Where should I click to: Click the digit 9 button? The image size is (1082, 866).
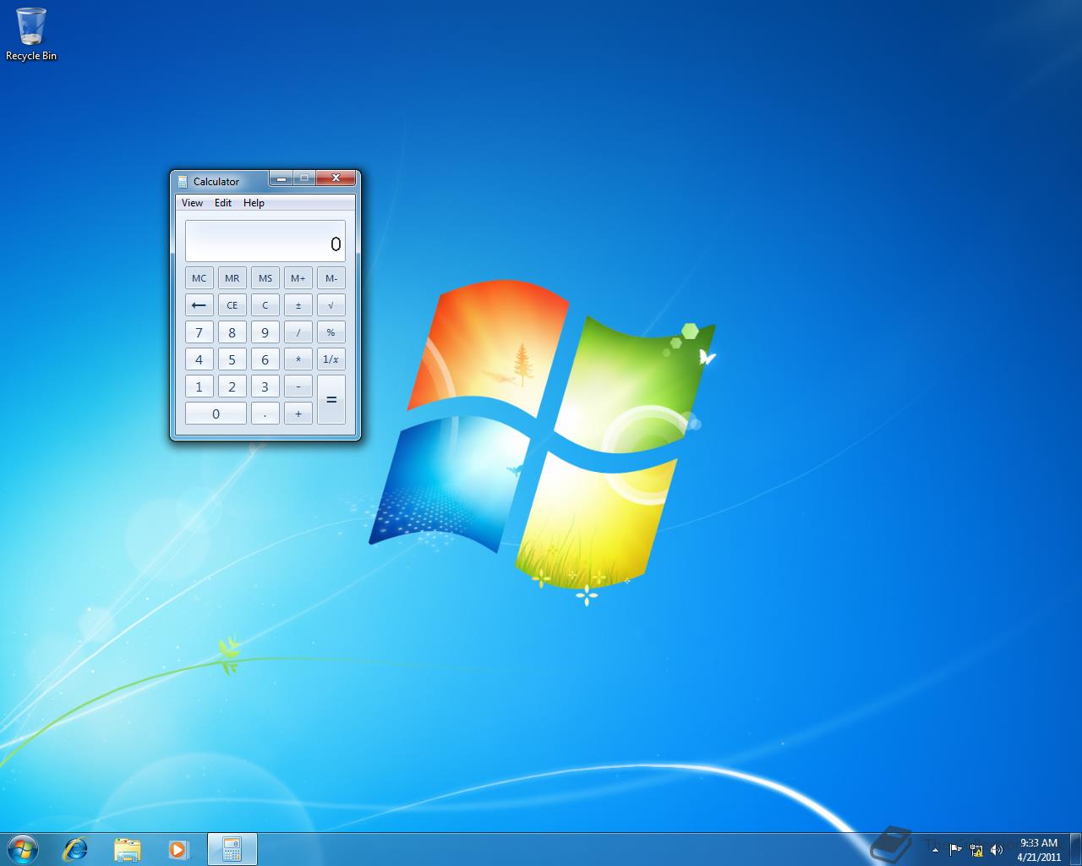click(x=265, y=332)
